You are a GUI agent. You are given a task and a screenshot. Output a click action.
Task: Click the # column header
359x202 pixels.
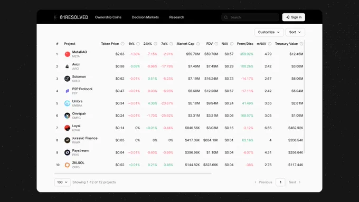pos(57,44)
